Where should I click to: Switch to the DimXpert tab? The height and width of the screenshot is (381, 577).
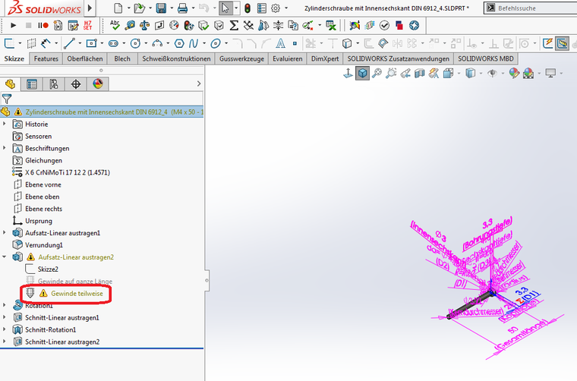click(x=325, y=58)
